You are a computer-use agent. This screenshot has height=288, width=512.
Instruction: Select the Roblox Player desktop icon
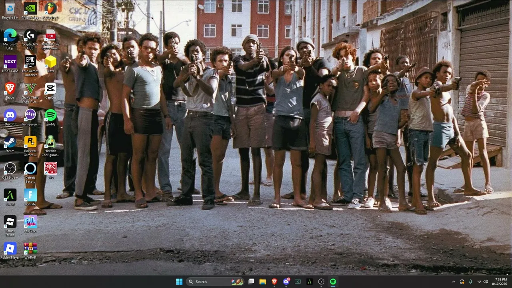(x=10, y=251)
